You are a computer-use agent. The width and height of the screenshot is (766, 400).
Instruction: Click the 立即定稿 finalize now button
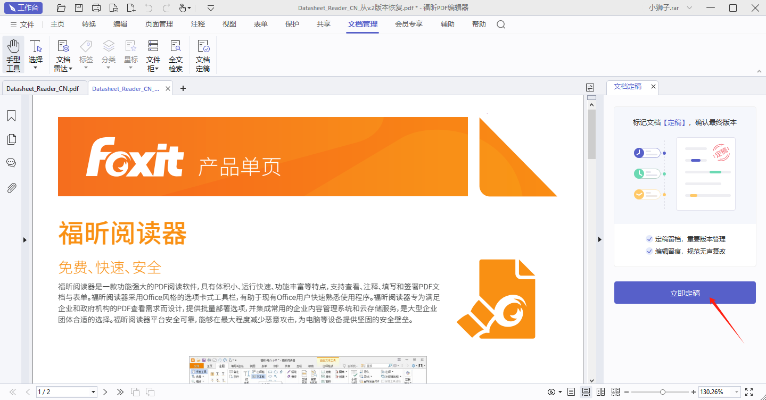pos(685,293)
